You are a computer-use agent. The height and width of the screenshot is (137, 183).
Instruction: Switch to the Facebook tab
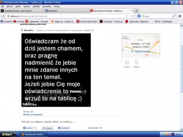click(66, 11)
